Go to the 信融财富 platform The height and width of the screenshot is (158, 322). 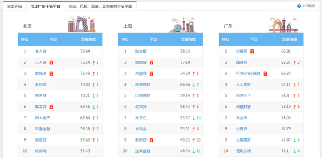coord(244,107)
